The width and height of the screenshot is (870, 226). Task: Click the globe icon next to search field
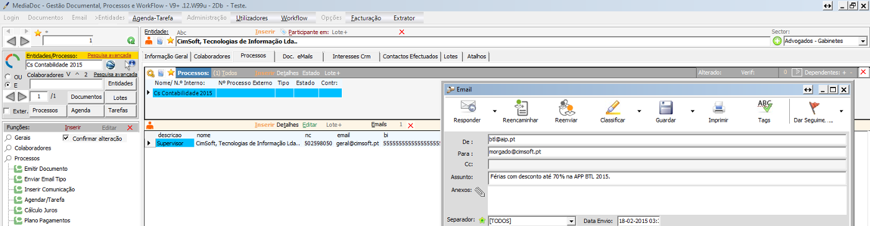click(x=110, y=65)
